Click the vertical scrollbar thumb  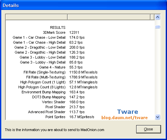157,27
